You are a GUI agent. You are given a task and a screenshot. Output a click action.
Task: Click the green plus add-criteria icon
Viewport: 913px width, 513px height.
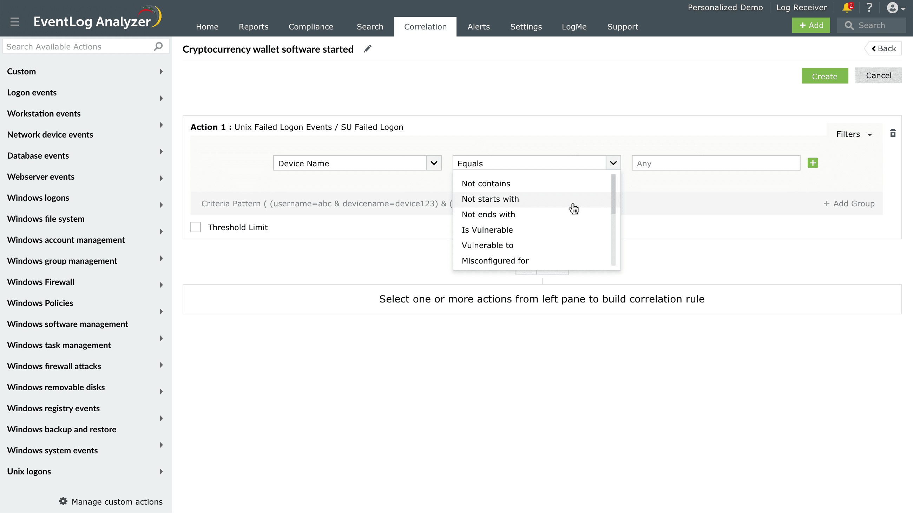813,163
